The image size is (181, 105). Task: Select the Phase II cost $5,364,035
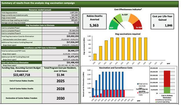coord(74,31)
